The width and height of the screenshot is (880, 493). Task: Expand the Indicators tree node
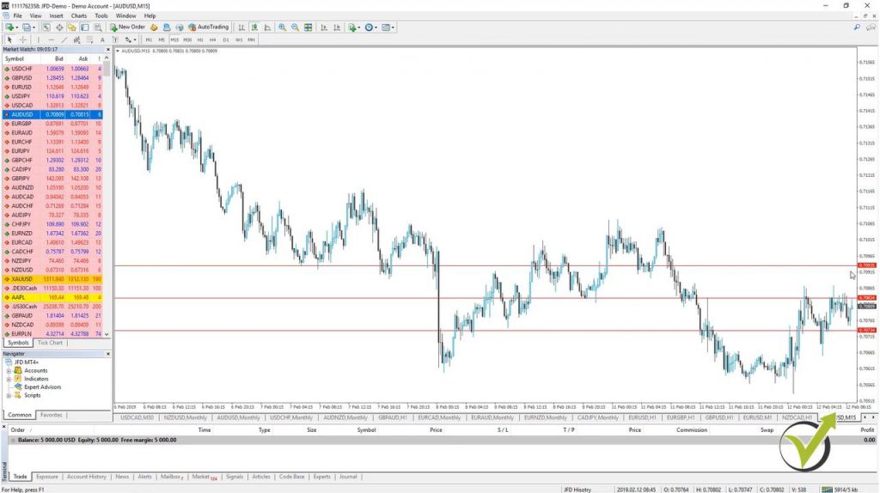[9, 379]
